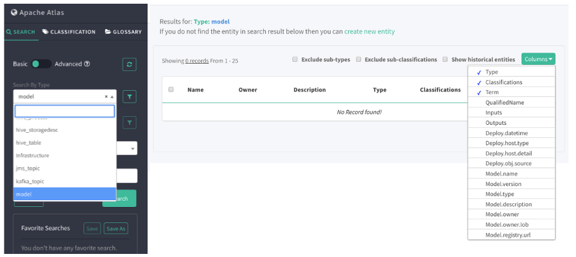The width and height of the screenshot is (576, 257).
Task: Follow the create new entity link
Action: point(369,32)
